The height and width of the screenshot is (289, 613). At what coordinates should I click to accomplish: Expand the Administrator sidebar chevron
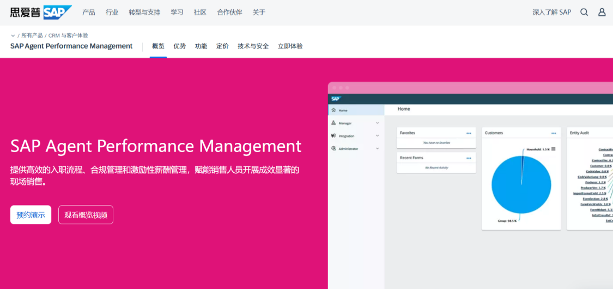[x=377, y=149]
